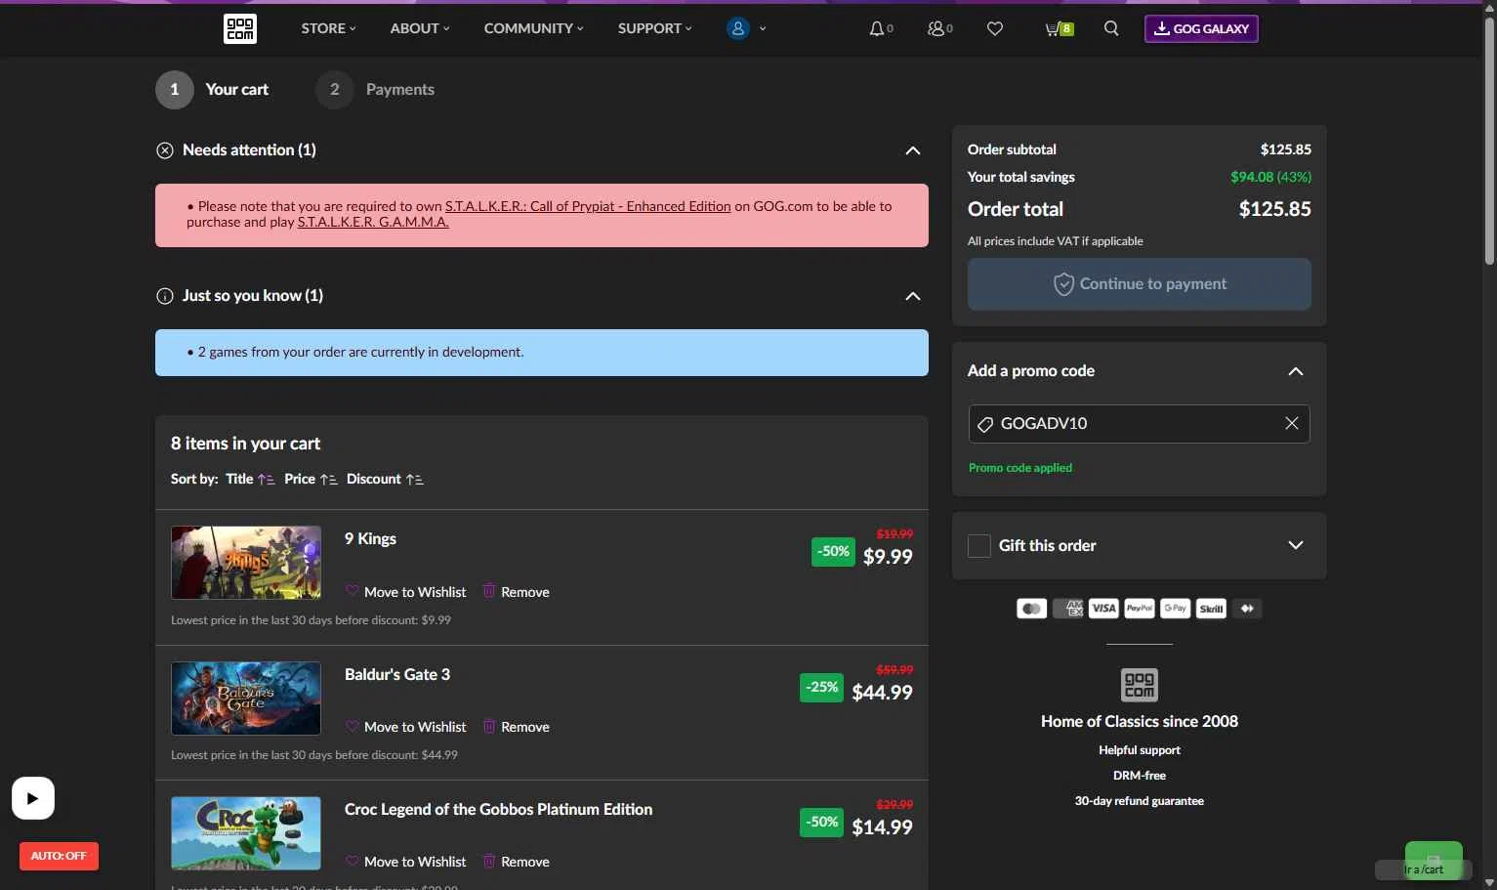Open the cart icon with 8 items
Image resolution: width=1497 pixels, height=890 pixels.
(1059, 29)
